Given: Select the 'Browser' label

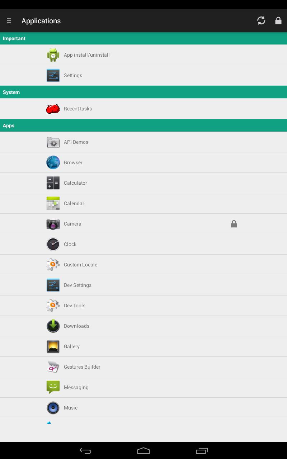Looking at the screenshot, I should [x=73, y=162].
